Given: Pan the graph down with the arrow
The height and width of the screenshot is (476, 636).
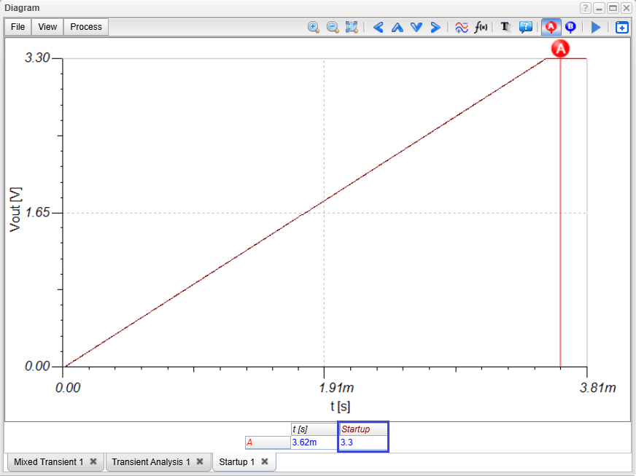Looking at the screenshot, I should [416, 27].
